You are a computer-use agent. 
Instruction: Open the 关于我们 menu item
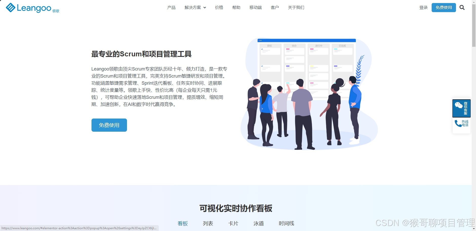coord(296,8)
